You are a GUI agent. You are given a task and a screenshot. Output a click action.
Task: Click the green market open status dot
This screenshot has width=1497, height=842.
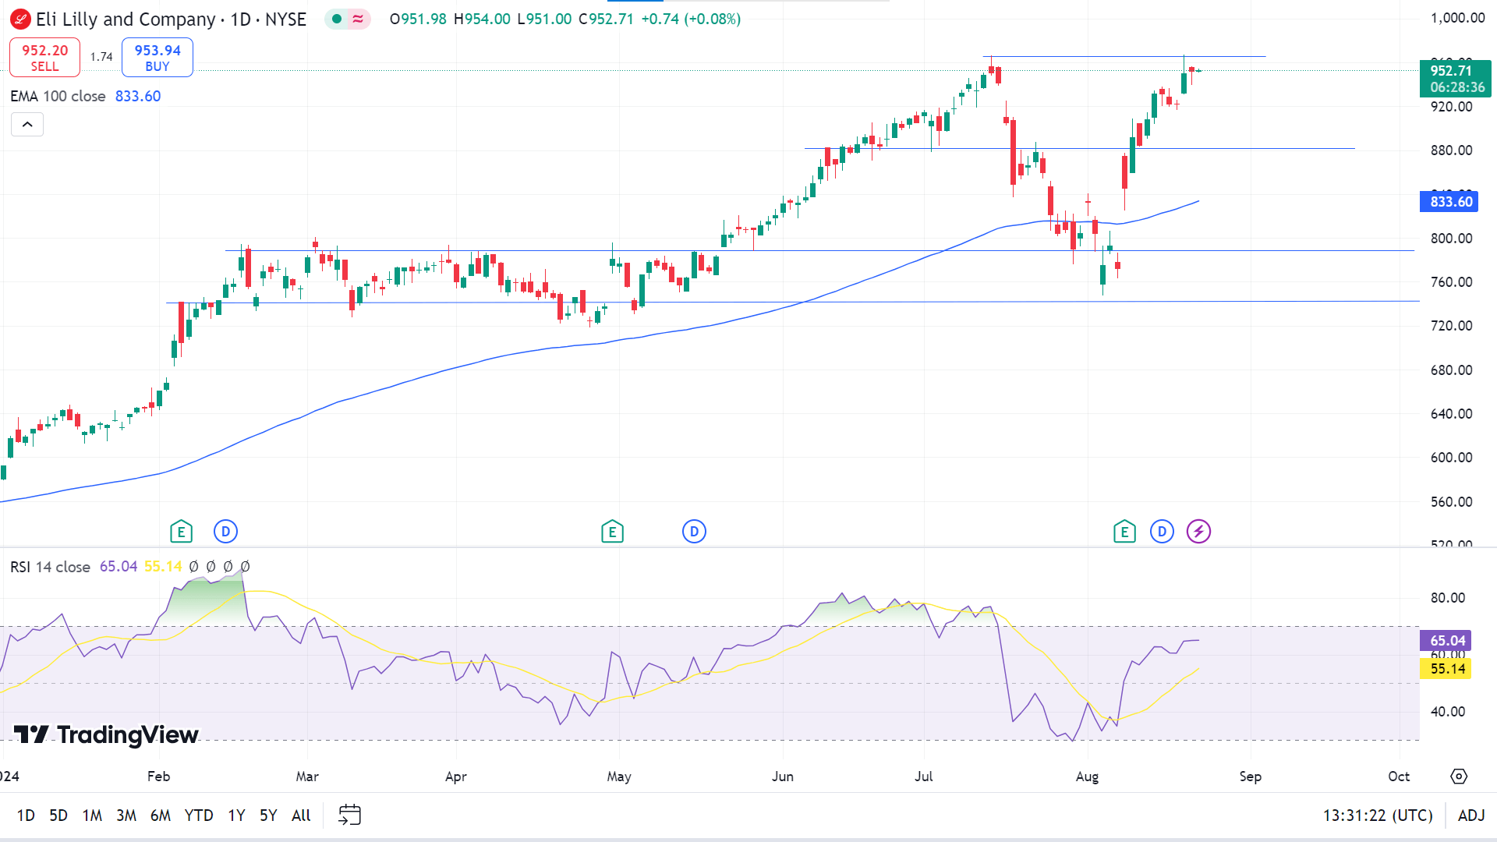tap(336, 19)
